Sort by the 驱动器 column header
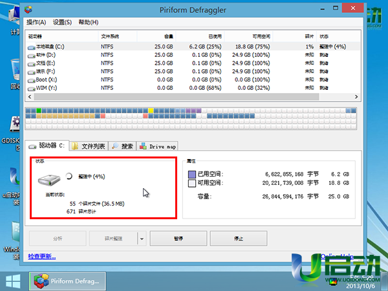This screenshot has width=388, height=291. (62, 36)
